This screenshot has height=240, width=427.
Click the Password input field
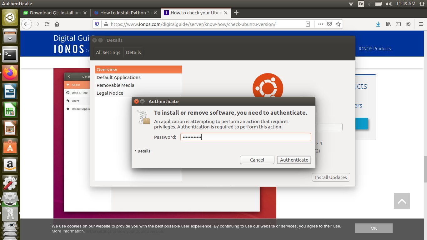[245, 137]
